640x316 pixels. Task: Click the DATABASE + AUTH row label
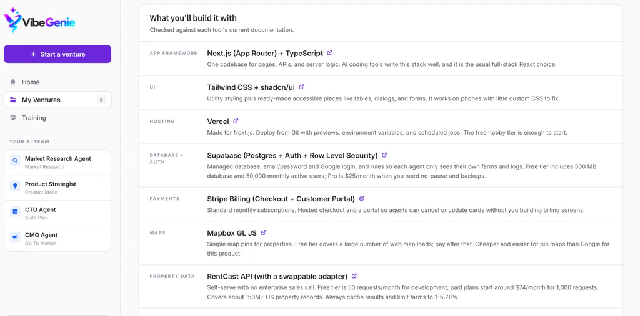point(167,159)
